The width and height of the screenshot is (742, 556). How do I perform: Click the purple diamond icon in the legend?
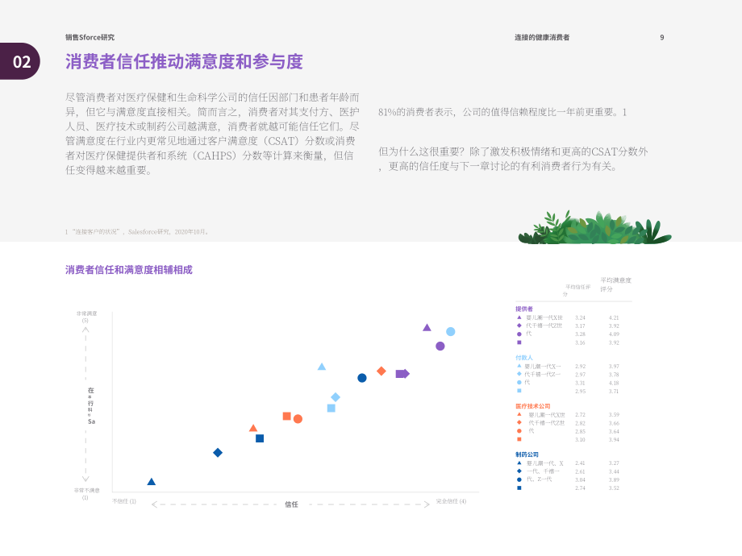coord(519,326)
